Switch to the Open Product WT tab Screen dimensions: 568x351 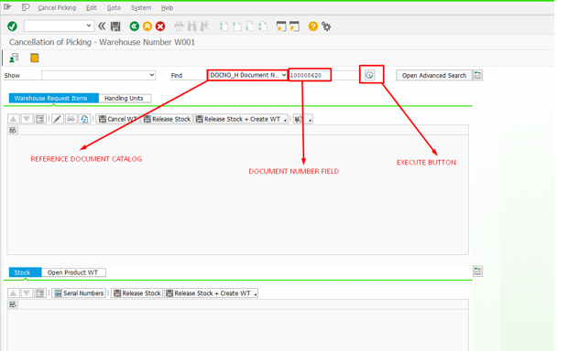73,272
